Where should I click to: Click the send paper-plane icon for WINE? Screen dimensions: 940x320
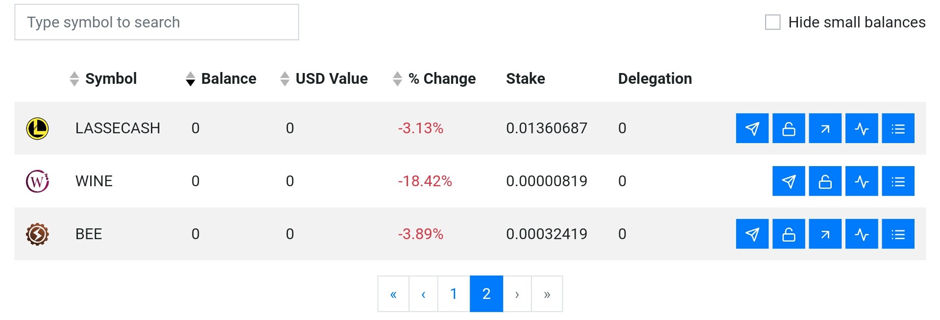click(789, 181)
